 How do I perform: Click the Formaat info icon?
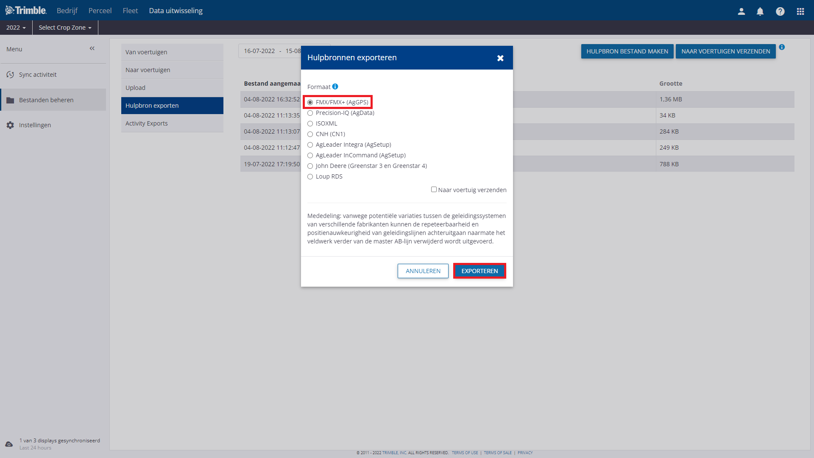[335, 87]
